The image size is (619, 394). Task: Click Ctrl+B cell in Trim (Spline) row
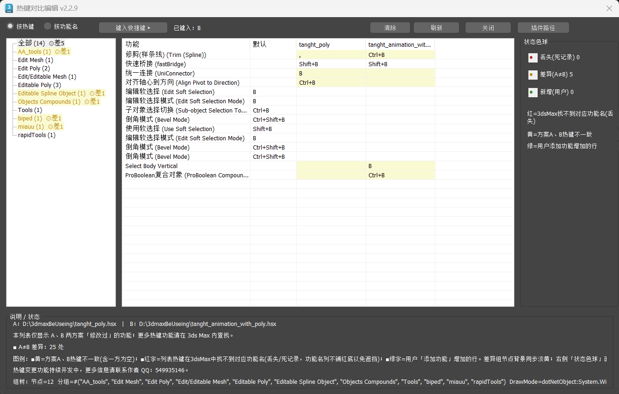400,55
